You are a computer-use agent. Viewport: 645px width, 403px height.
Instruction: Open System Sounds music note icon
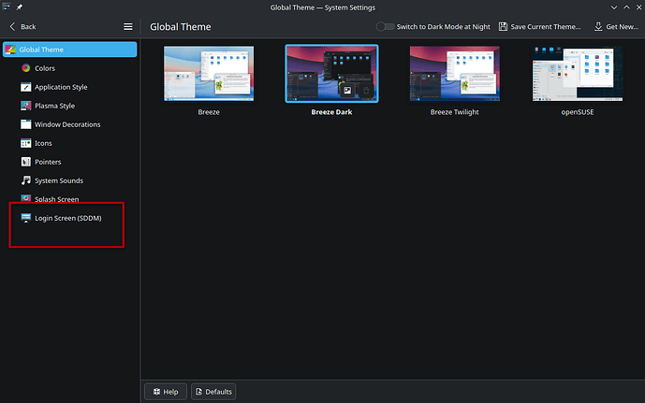pyautogui.click(x=26, y=180)
